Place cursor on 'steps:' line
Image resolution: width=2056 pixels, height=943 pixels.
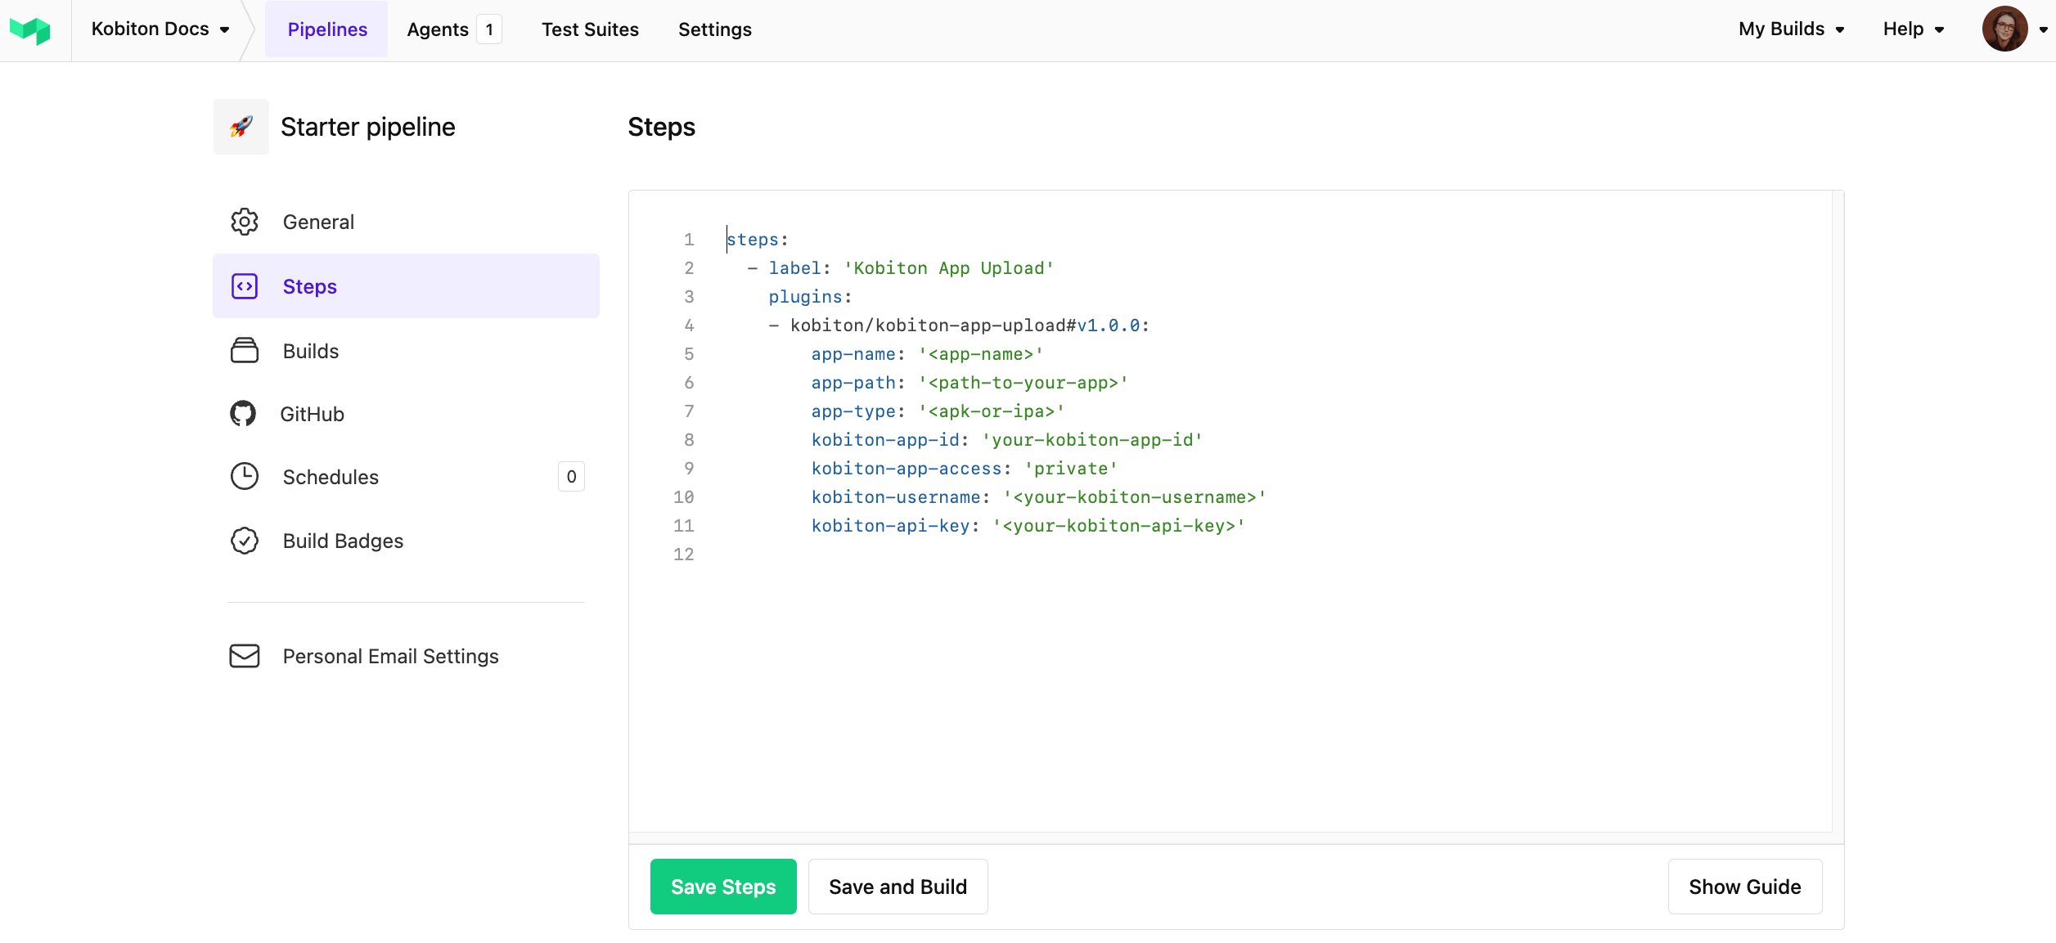click(758, 240)
